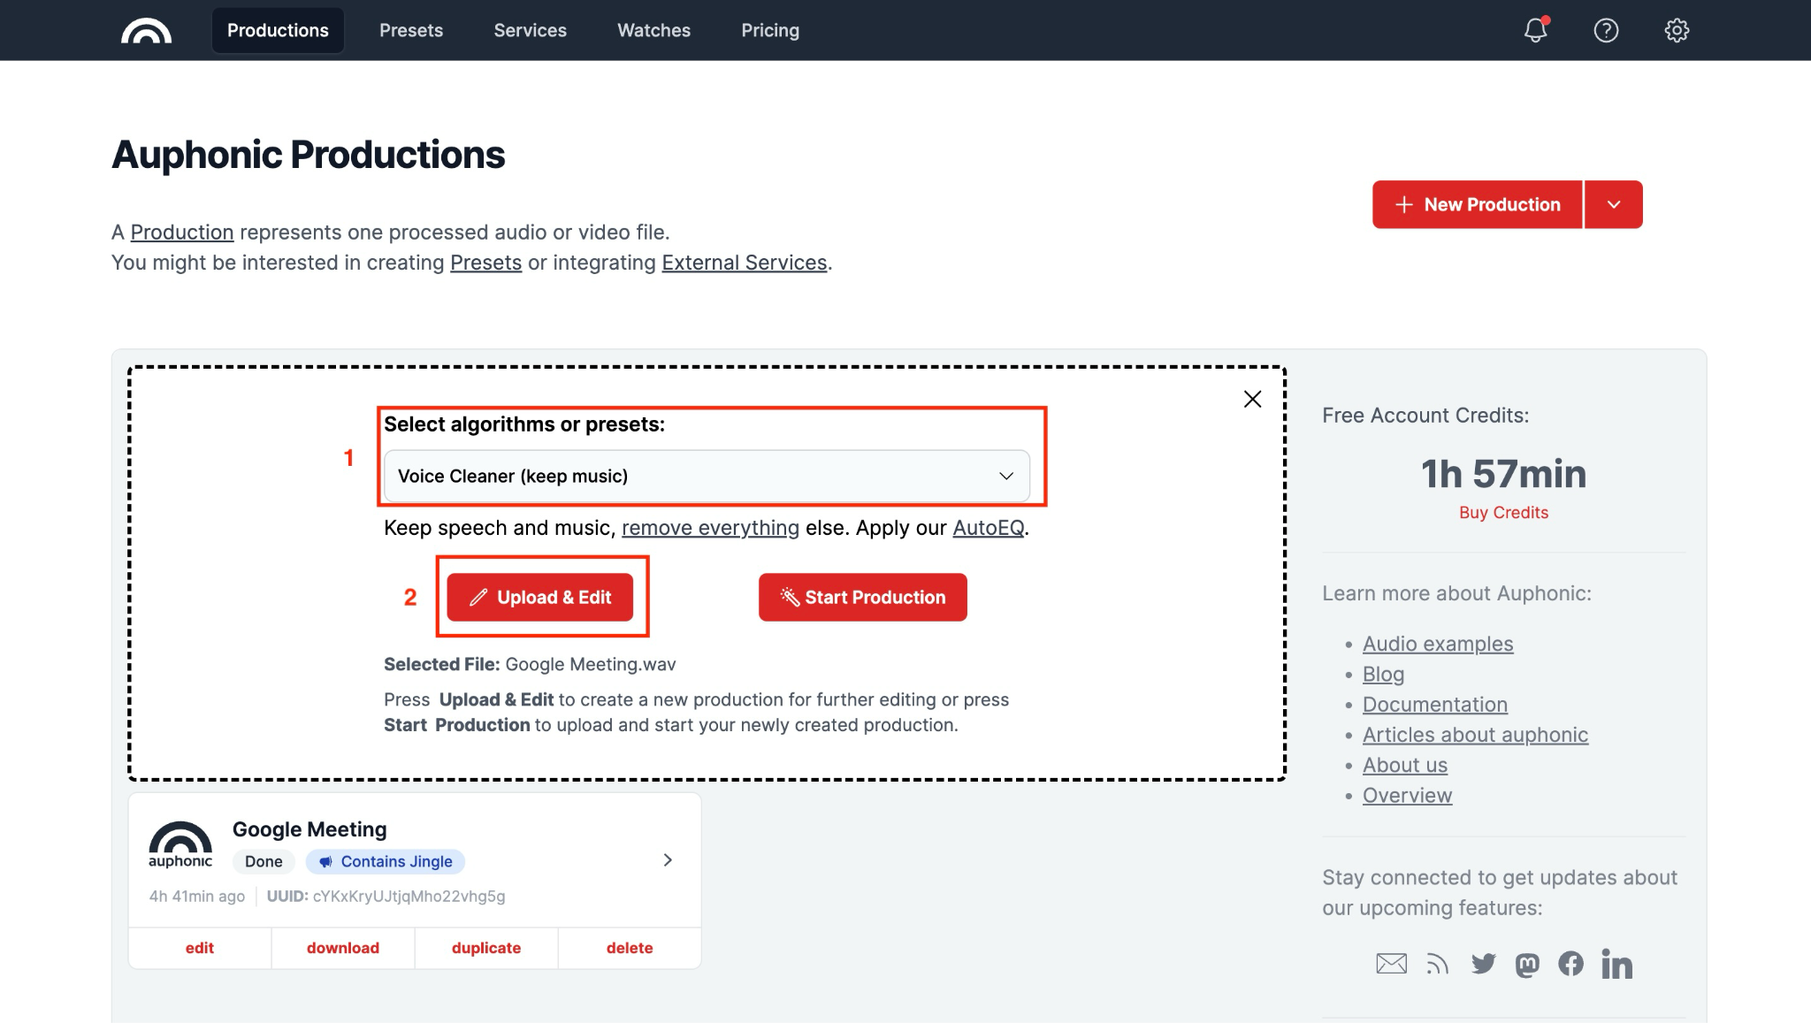Open the External Services link
The image size is (1811, 1023).
745,263
